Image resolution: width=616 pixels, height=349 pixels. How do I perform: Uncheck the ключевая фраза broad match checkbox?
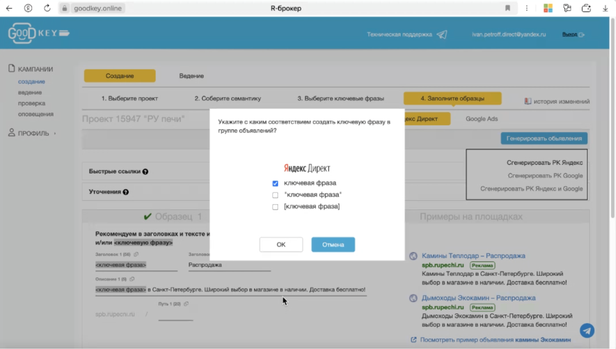[275, 184]
